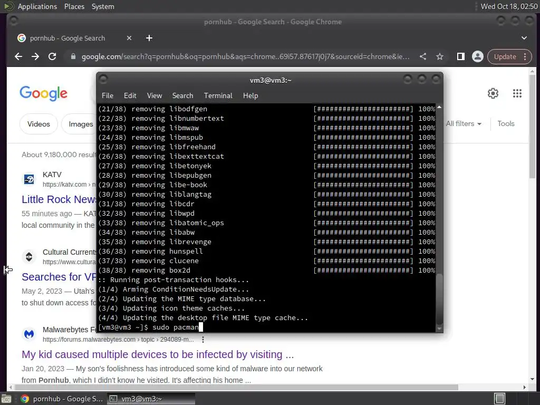Open the search Tools button
540x405 pixels.
(x=506, y=123)
